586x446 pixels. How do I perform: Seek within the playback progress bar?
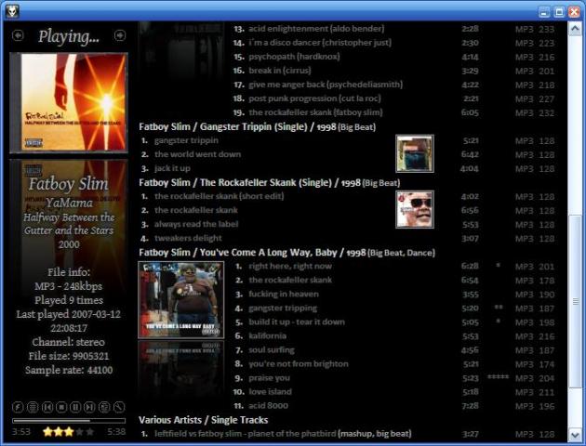(69, 421)
